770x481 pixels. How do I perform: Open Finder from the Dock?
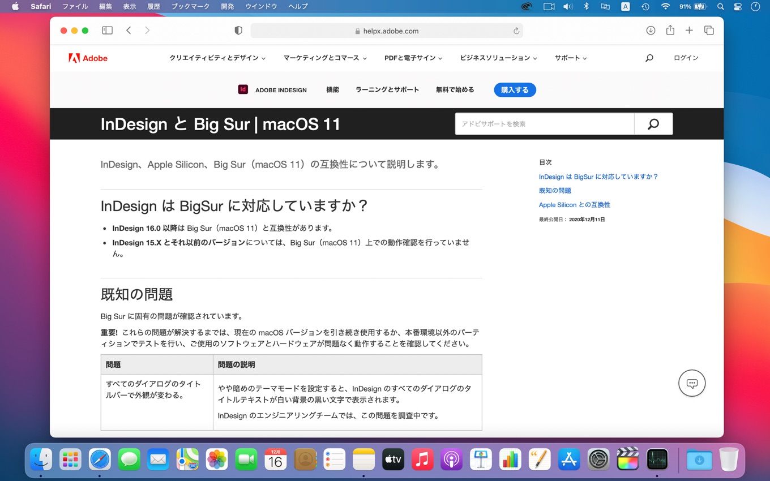tap(41, 459)
